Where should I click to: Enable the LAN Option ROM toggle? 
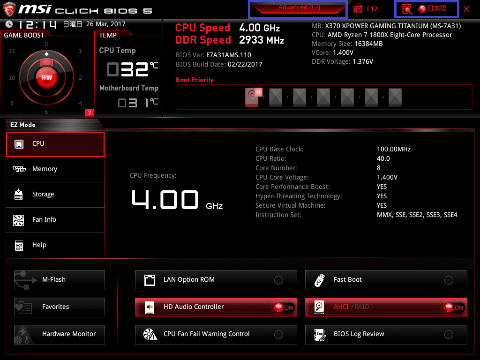click(x=278, y=280)
